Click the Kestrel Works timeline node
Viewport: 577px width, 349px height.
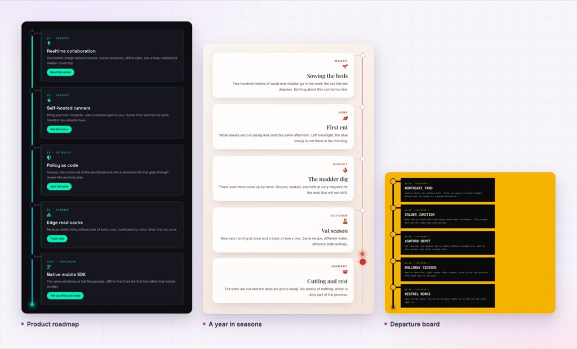click(393, 287)
